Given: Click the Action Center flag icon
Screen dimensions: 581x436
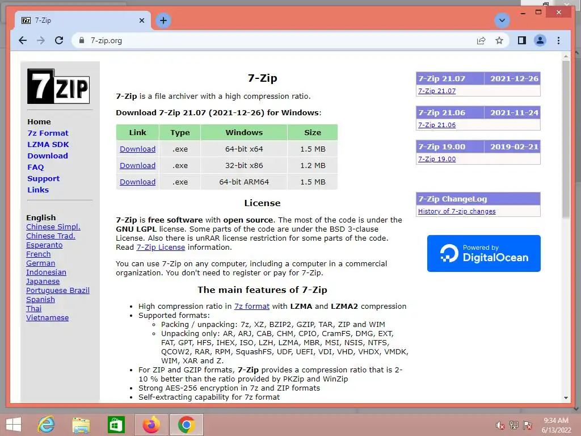Looking at the screenshot, I should [x=528, y=425].
